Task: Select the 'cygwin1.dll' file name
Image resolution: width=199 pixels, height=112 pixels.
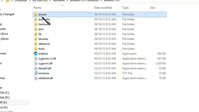Action: (45, 63)
